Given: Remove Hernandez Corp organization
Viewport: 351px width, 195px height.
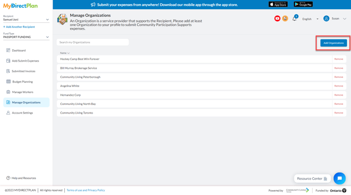Looking at the screenshot, I should [x=338, y=95].
